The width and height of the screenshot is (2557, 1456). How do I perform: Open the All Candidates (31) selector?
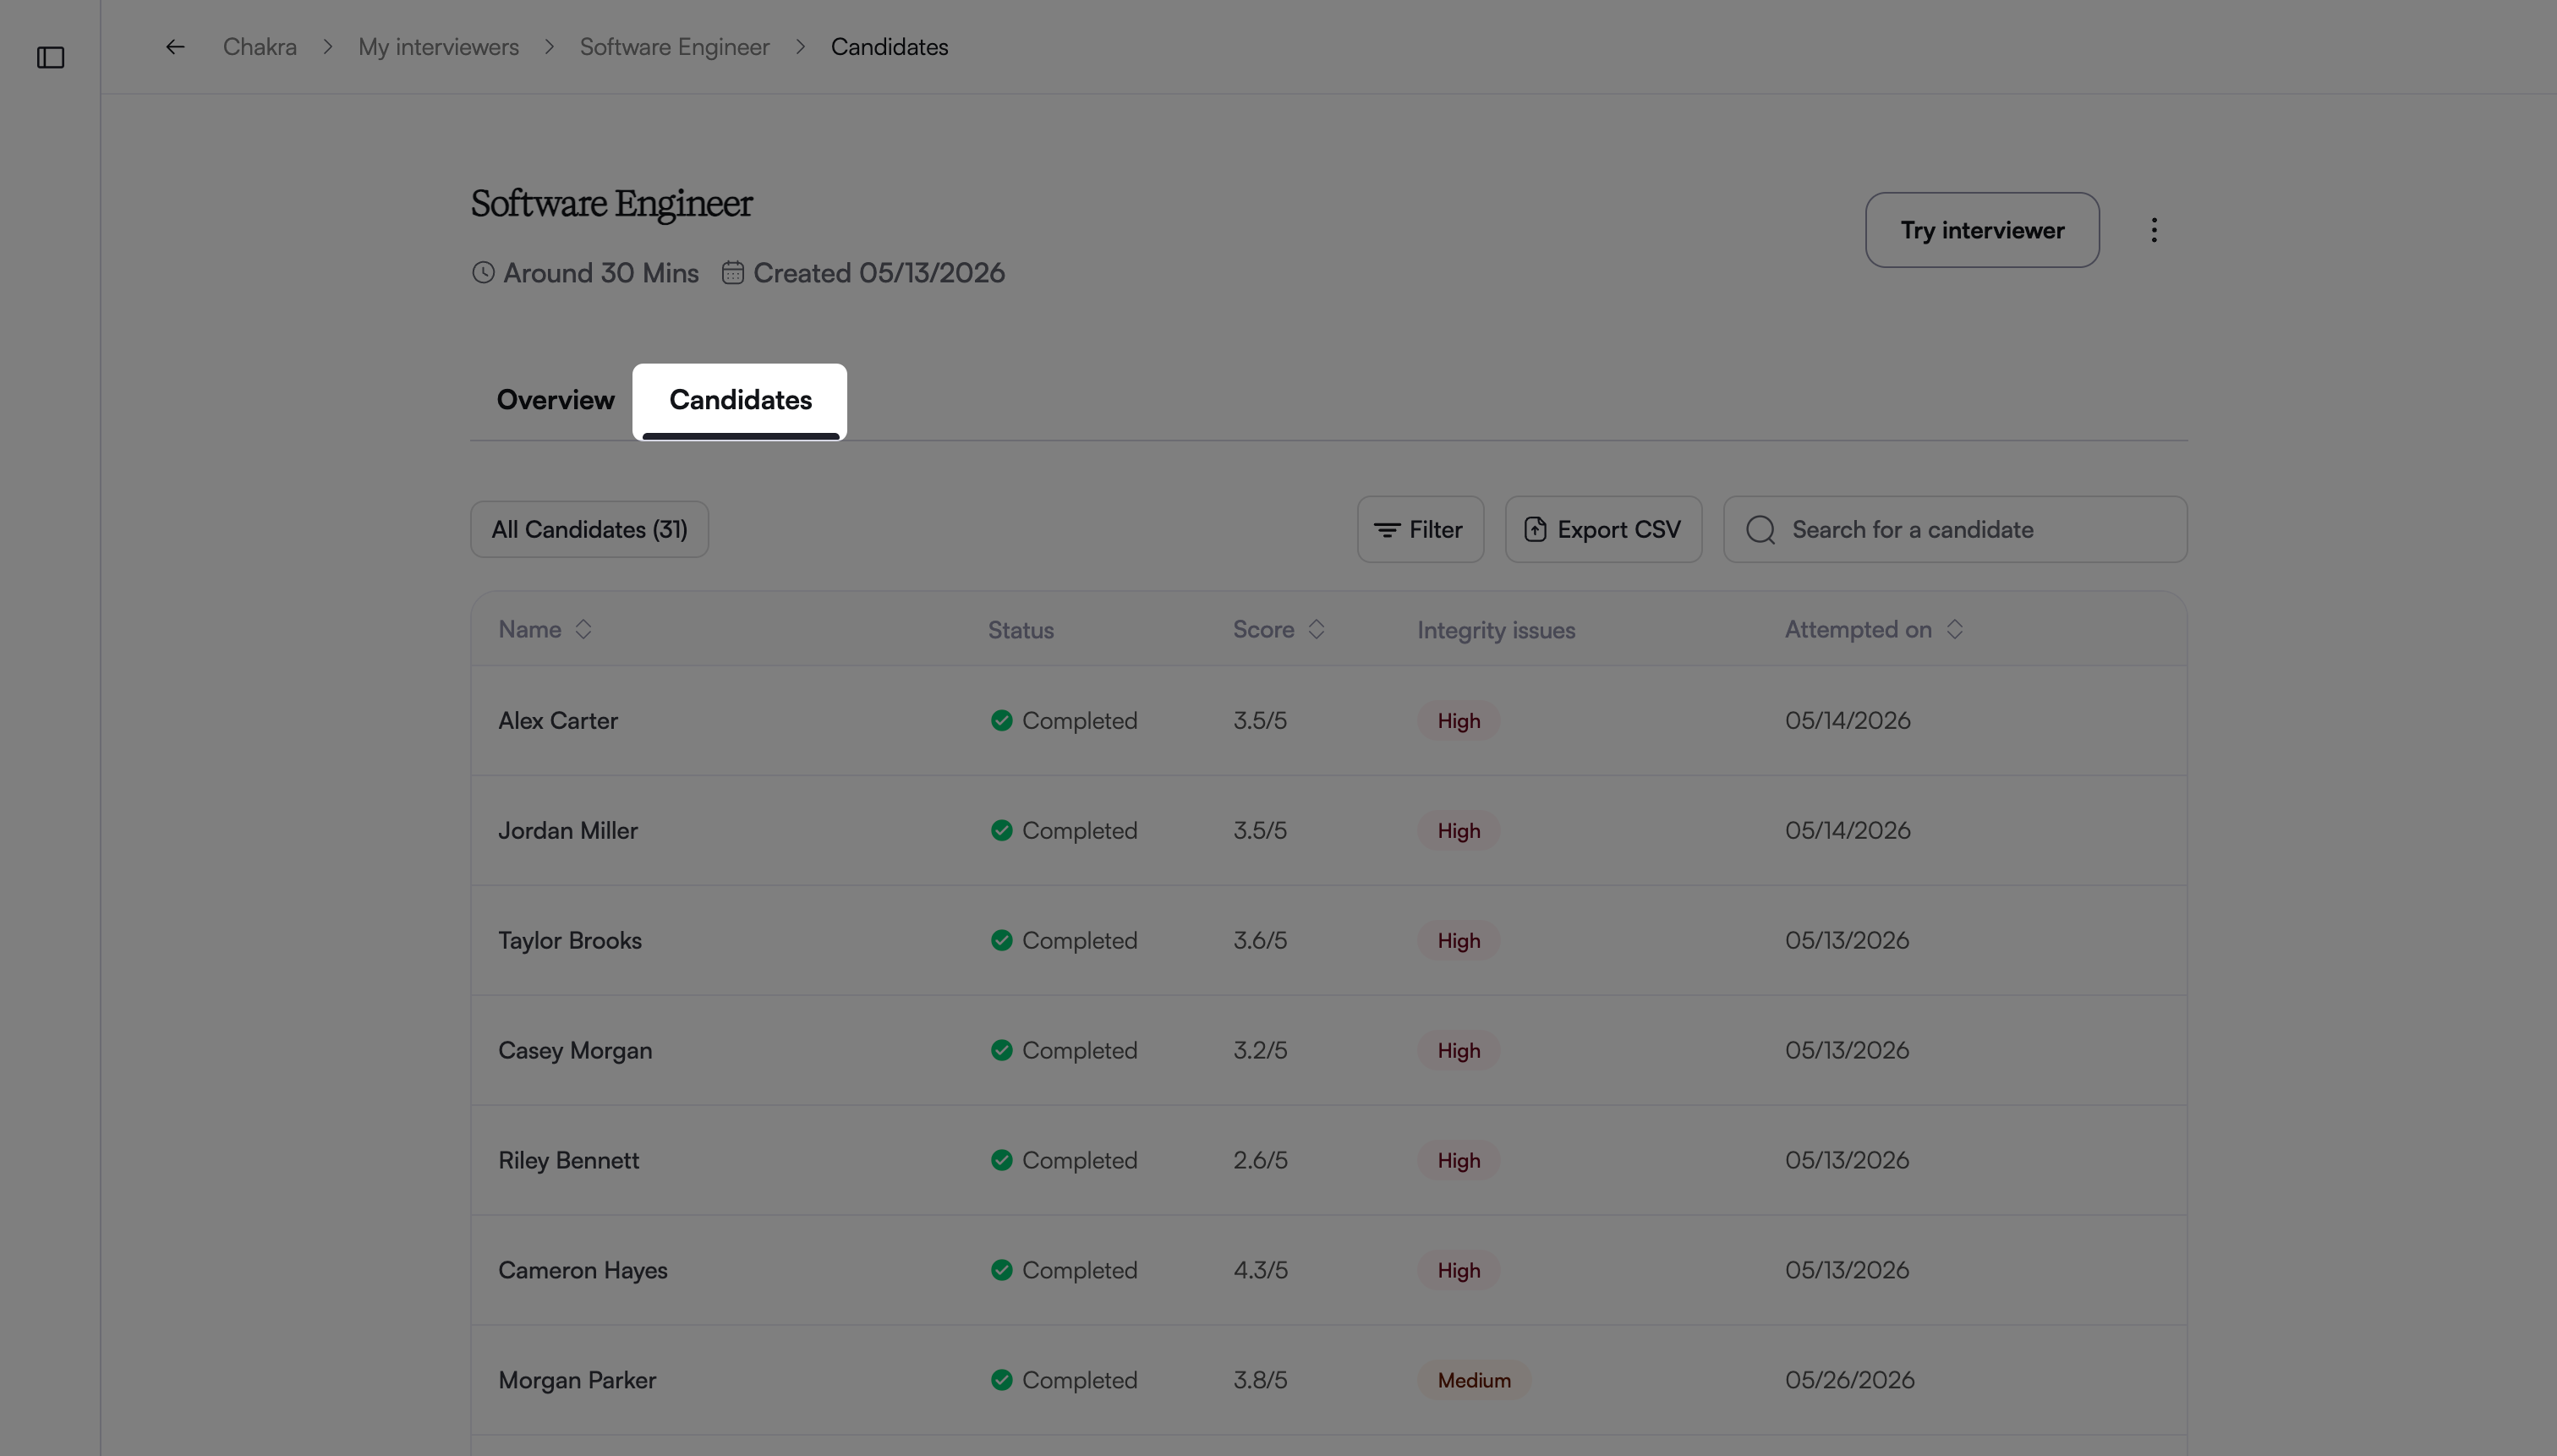[x=589, y=530]
